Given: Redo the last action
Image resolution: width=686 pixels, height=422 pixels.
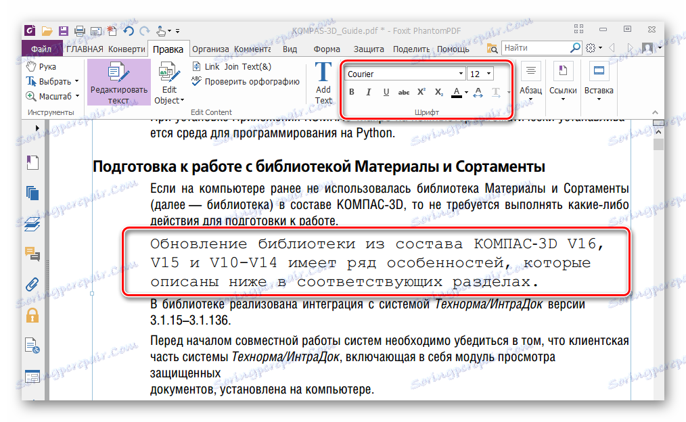Looking at the screenshot, I should point(144,31).
